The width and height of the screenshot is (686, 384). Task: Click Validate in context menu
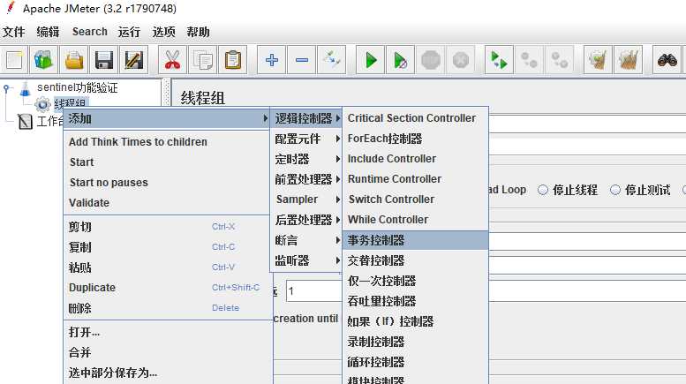point(168,203)
